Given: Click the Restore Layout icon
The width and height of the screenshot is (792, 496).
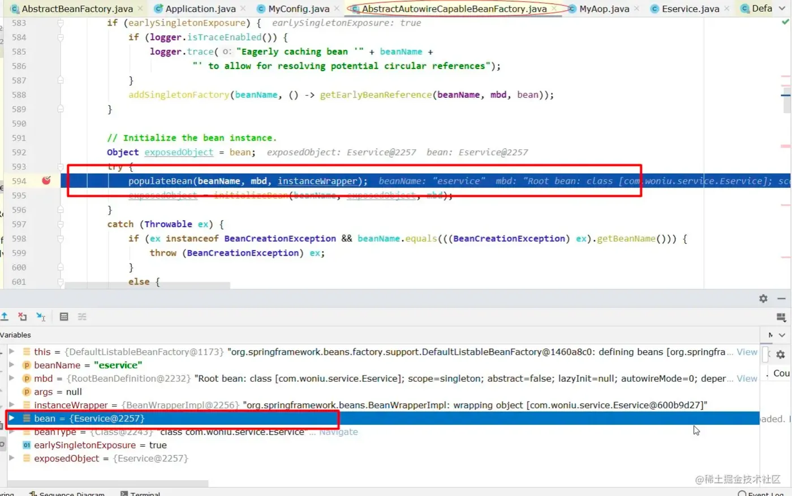Looking at the screenshot, I should click(781, 317).
